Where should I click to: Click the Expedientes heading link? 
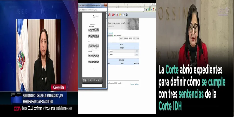(110, 33)
